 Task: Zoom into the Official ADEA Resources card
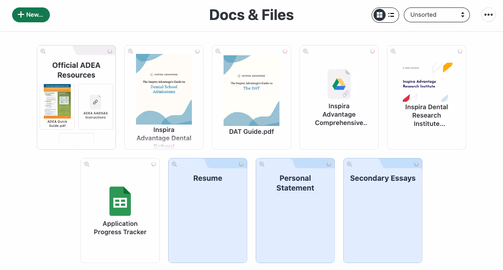click(43, 51)
